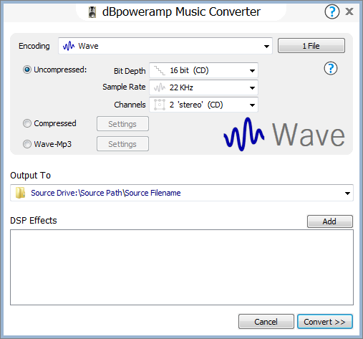The image size is (363, 339).
Task: Select the Compressed radio option
Action: point(27,123)
